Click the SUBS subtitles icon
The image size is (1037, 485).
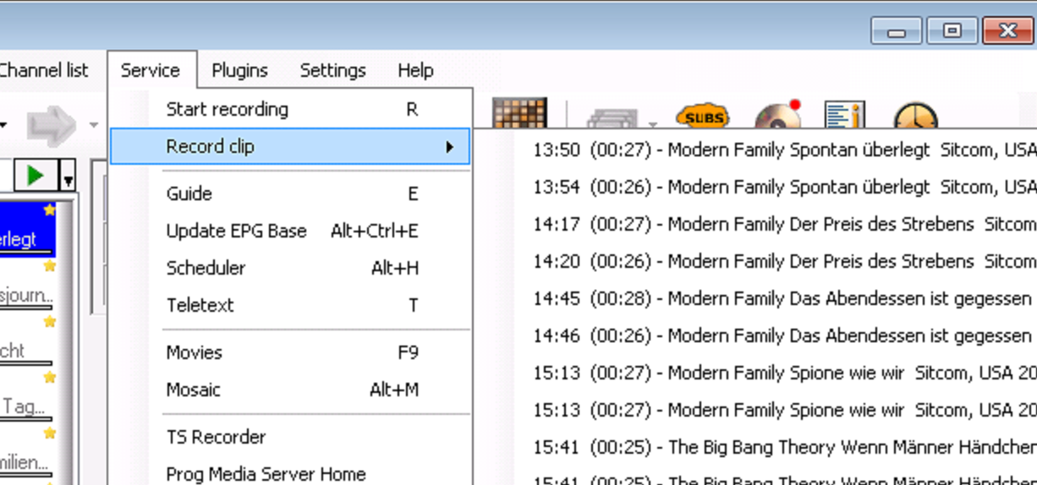[702, 117]
